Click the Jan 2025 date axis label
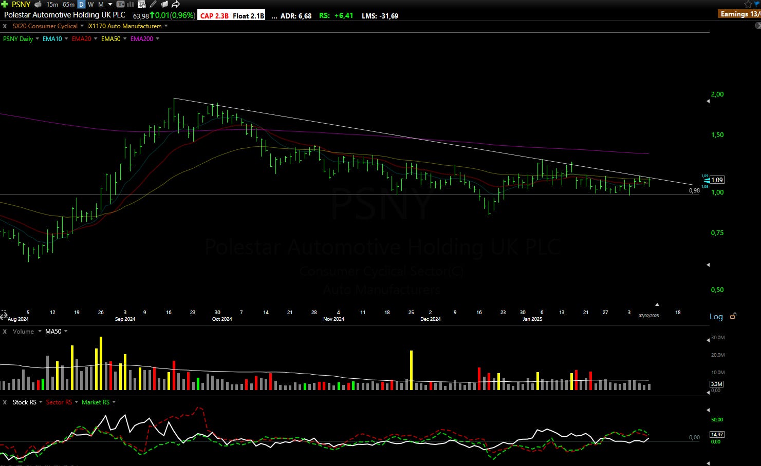 pyautogui.click(x=532, y=319)
